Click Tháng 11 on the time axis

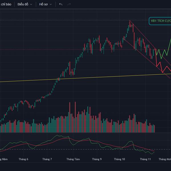145,159
